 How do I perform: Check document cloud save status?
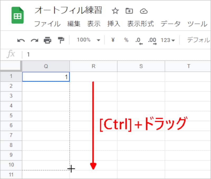(144, 11)
